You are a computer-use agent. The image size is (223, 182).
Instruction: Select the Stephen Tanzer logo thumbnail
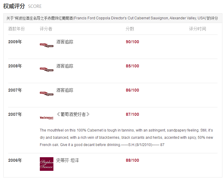click(46, 164)
